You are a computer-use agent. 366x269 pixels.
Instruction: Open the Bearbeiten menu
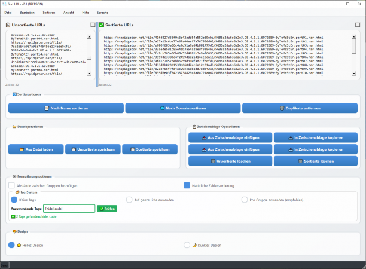27,13
